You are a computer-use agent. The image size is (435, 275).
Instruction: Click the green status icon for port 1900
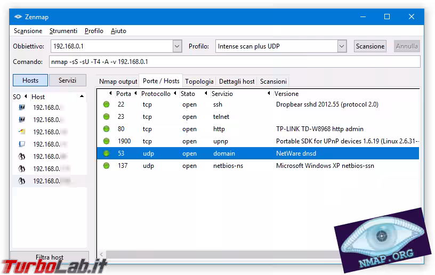107,141
